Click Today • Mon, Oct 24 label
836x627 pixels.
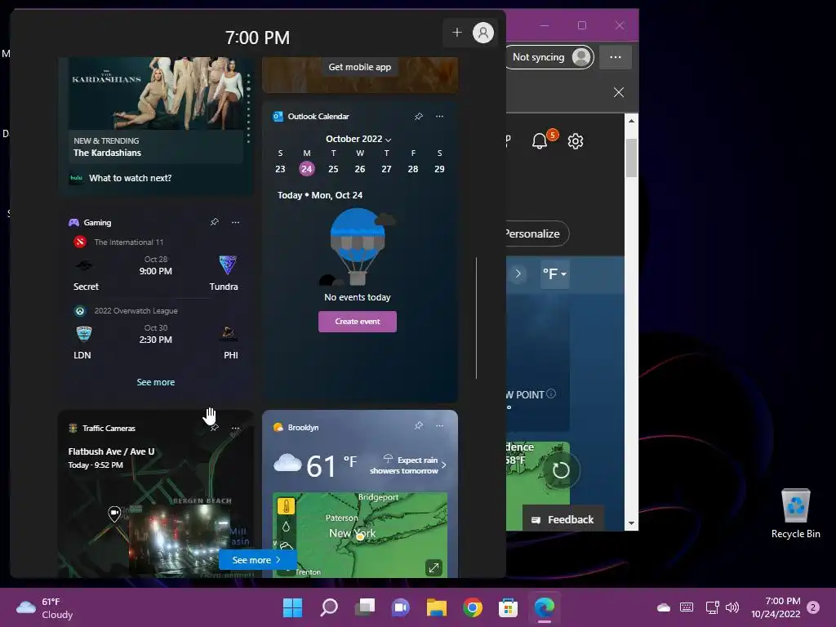tap(320, 195)
